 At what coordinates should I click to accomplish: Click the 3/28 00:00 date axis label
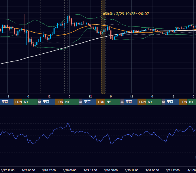click(28, 170)
